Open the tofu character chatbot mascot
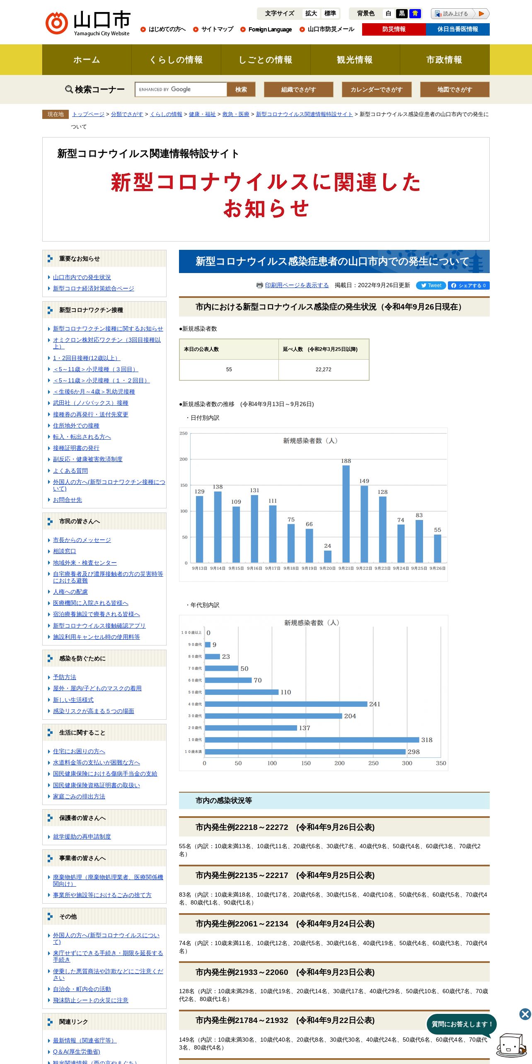Image resolution: width=532 pixels, height=1064 pixels. (512, 1045)
